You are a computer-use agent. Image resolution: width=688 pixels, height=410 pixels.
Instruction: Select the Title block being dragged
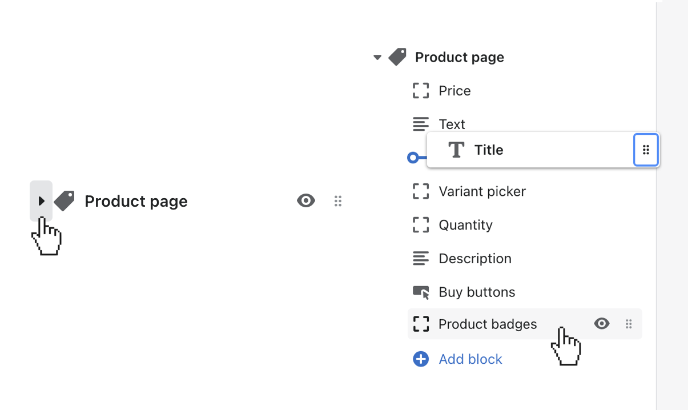pyautogui.click(x=542, y=150)
